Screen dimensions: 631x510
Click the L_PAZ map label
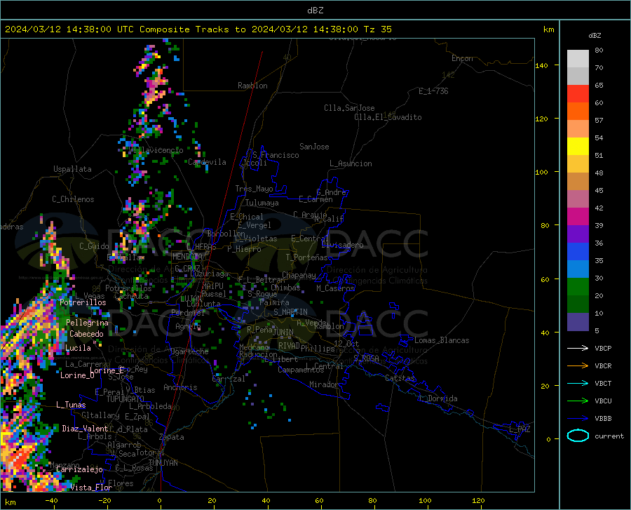tap(520, 429)
